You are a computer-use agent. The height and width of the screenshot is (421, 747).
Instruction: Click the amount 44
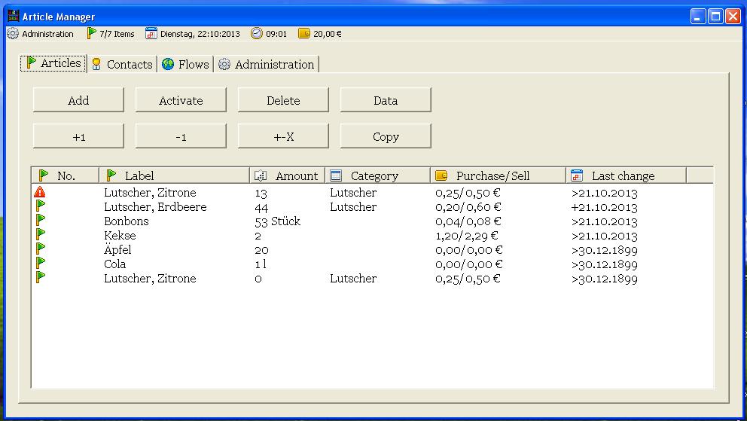(261, 207)
